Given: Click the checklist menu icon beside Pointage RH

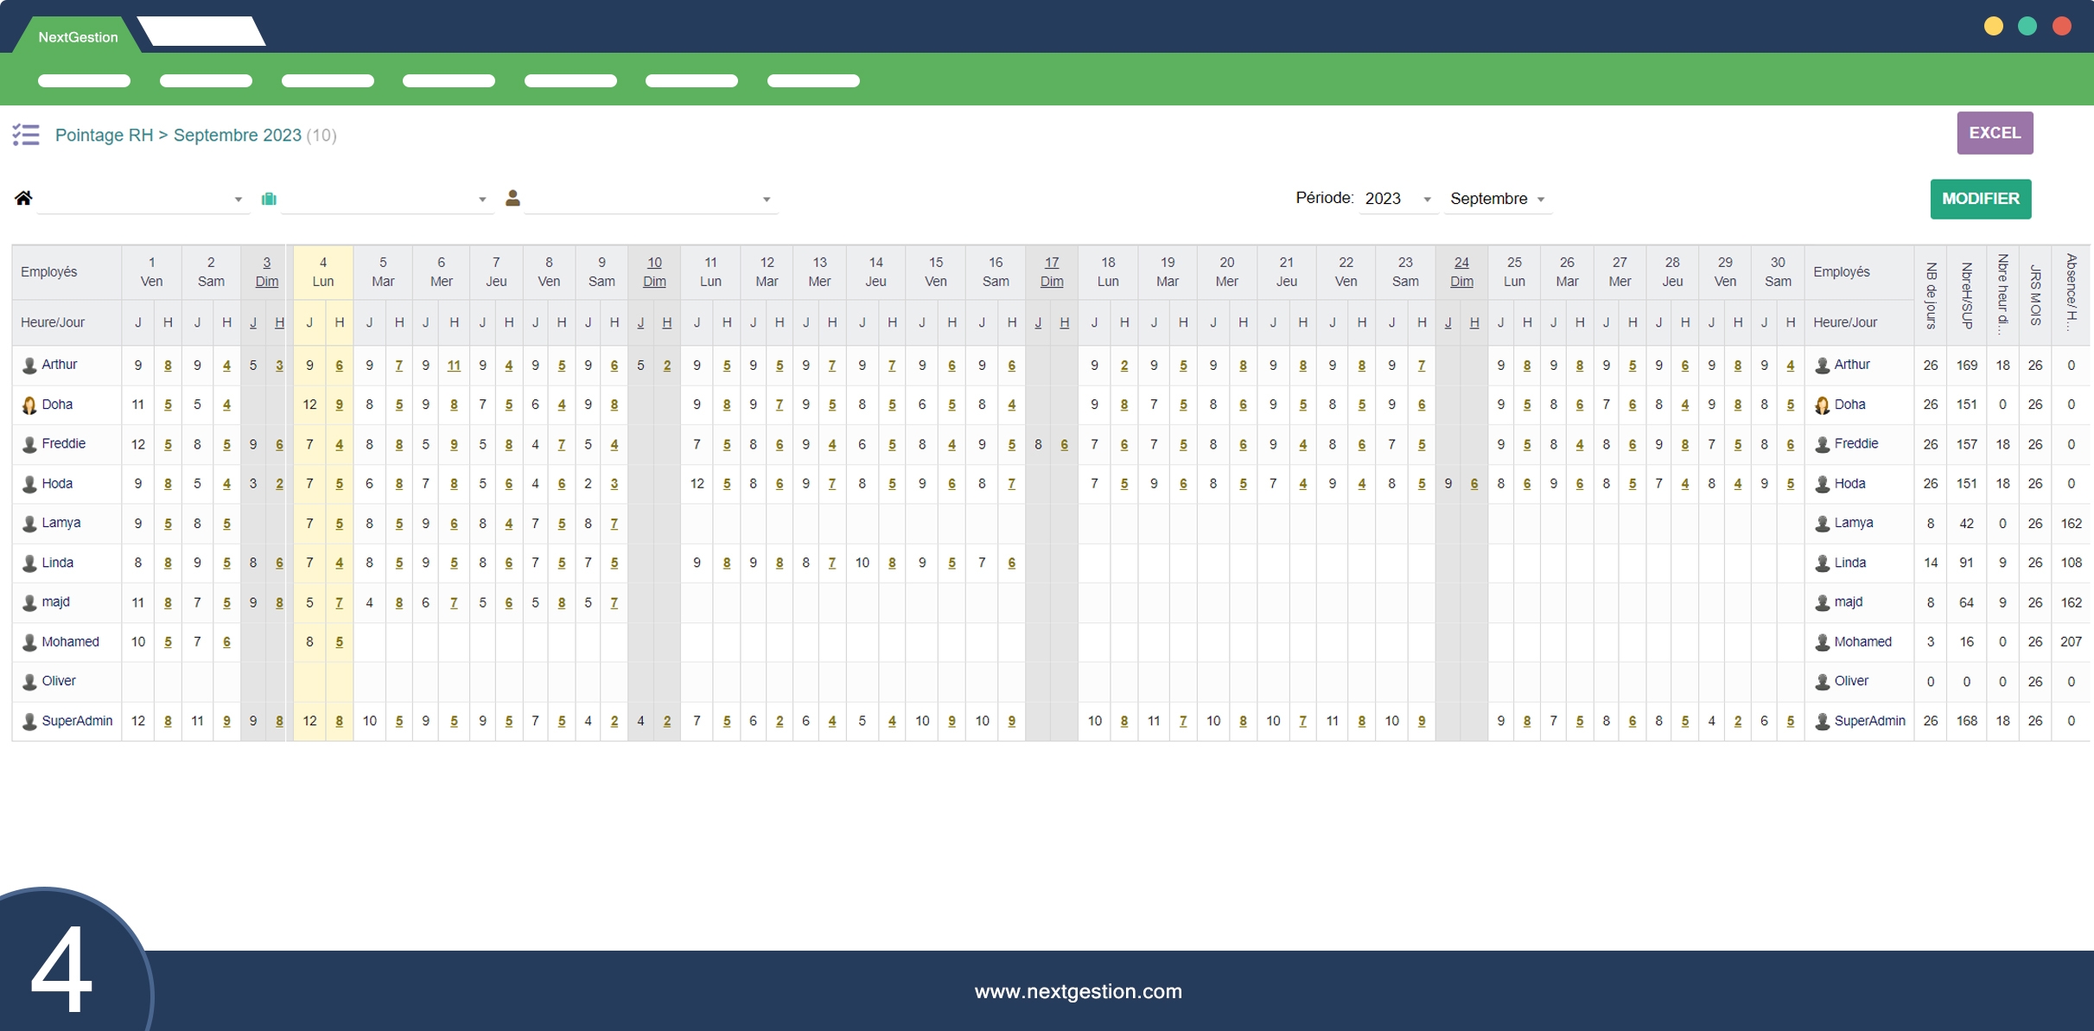Looking at the screenshot, I should [x=26, y=135].
